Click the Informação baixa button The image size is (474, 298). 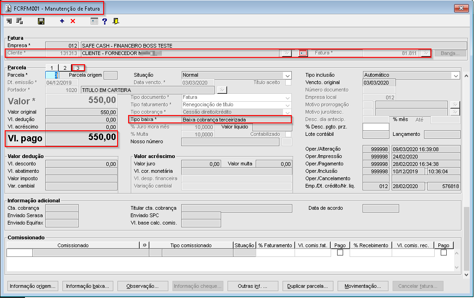click(x=88, y=286)
